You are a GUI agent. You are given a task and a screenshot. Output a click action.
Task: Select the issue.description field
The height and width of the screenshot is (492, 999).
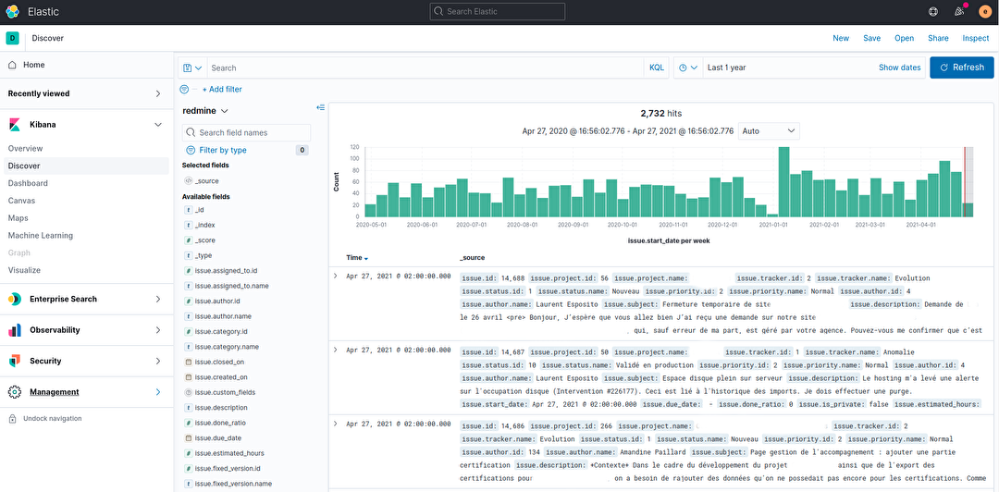pos(221,408)
